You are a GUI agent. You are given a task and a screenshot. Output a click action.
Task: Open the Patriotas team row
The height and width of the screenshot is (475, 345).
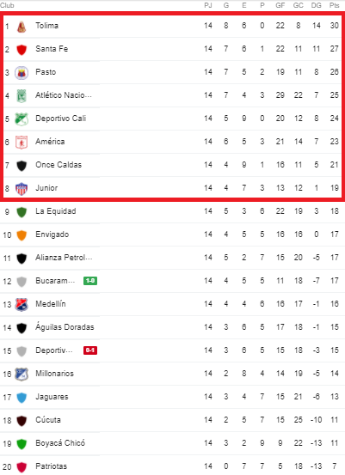click(x=172, y=466)
